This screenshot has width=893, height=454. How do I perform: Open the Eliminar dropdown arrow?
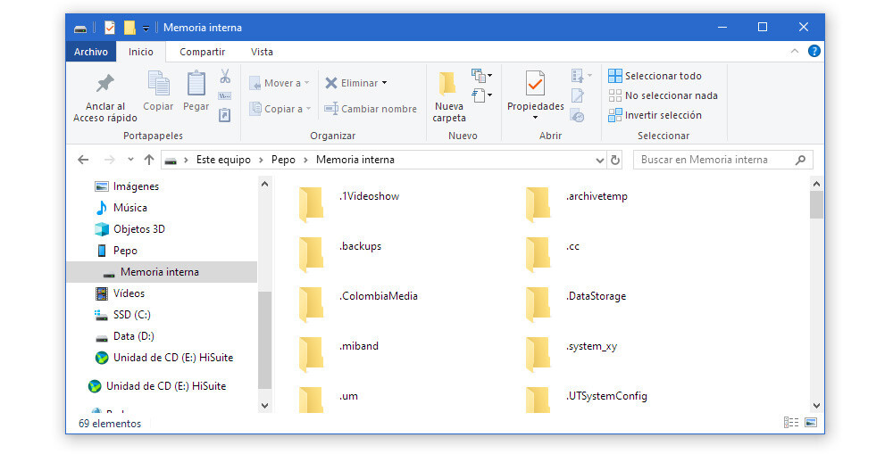tap(384, 83)
